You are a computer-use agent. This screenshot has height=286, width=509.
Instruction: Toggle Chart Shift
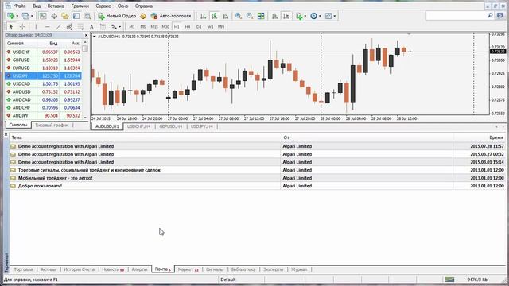286,16
